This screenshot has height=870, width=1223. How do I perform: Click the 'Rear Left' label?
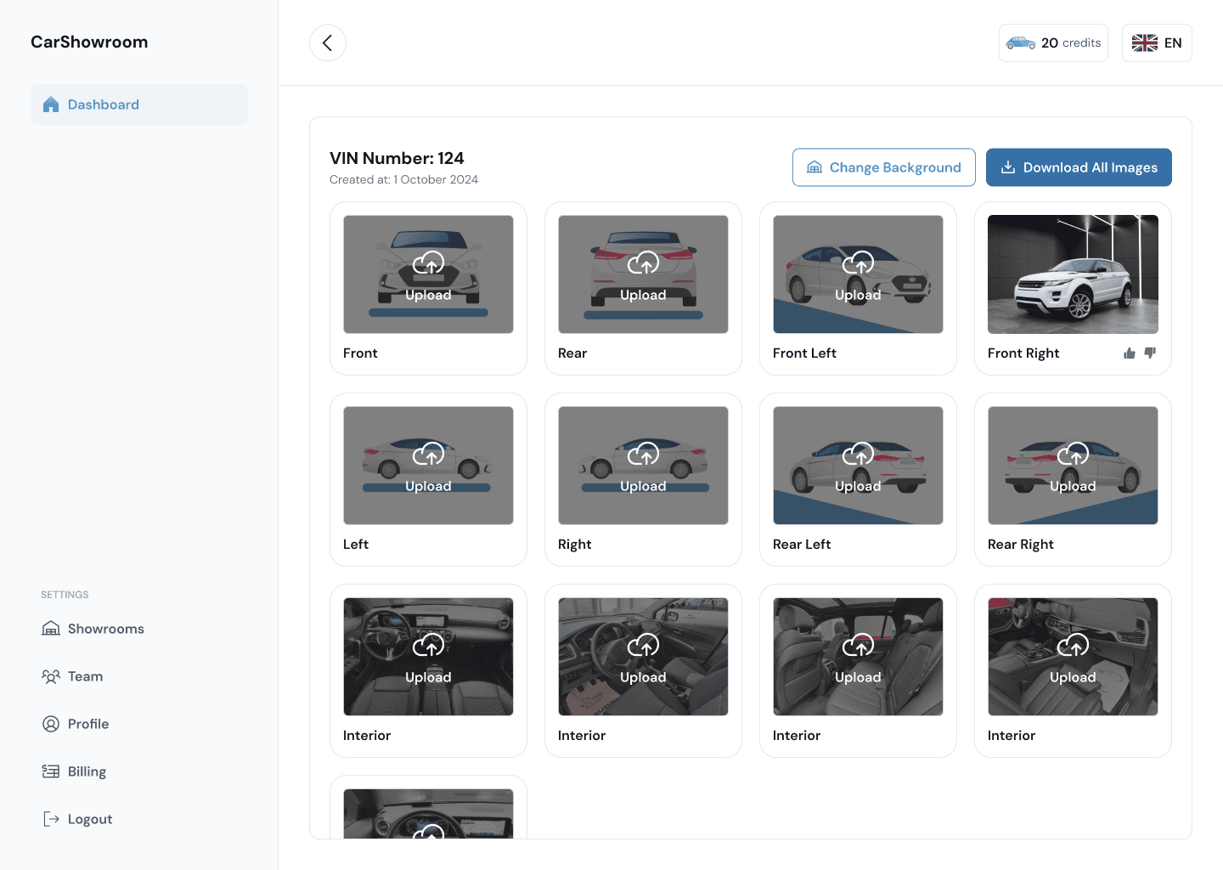802,545
